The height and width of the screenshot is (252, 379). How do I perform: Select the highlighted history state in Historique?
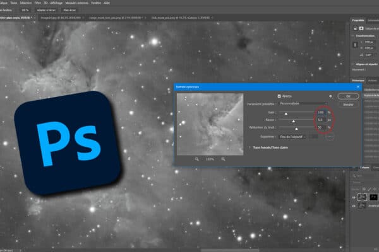[x=371, y=96]
